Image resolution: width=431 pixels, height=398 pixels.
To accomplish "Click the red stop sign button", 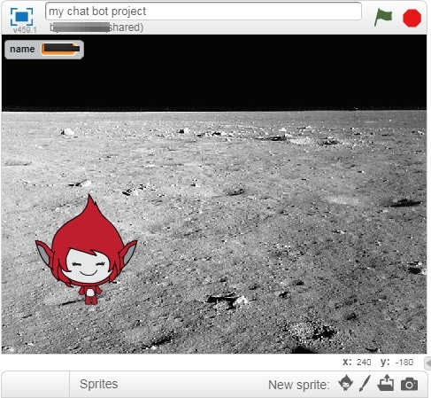I will (412, 18).
